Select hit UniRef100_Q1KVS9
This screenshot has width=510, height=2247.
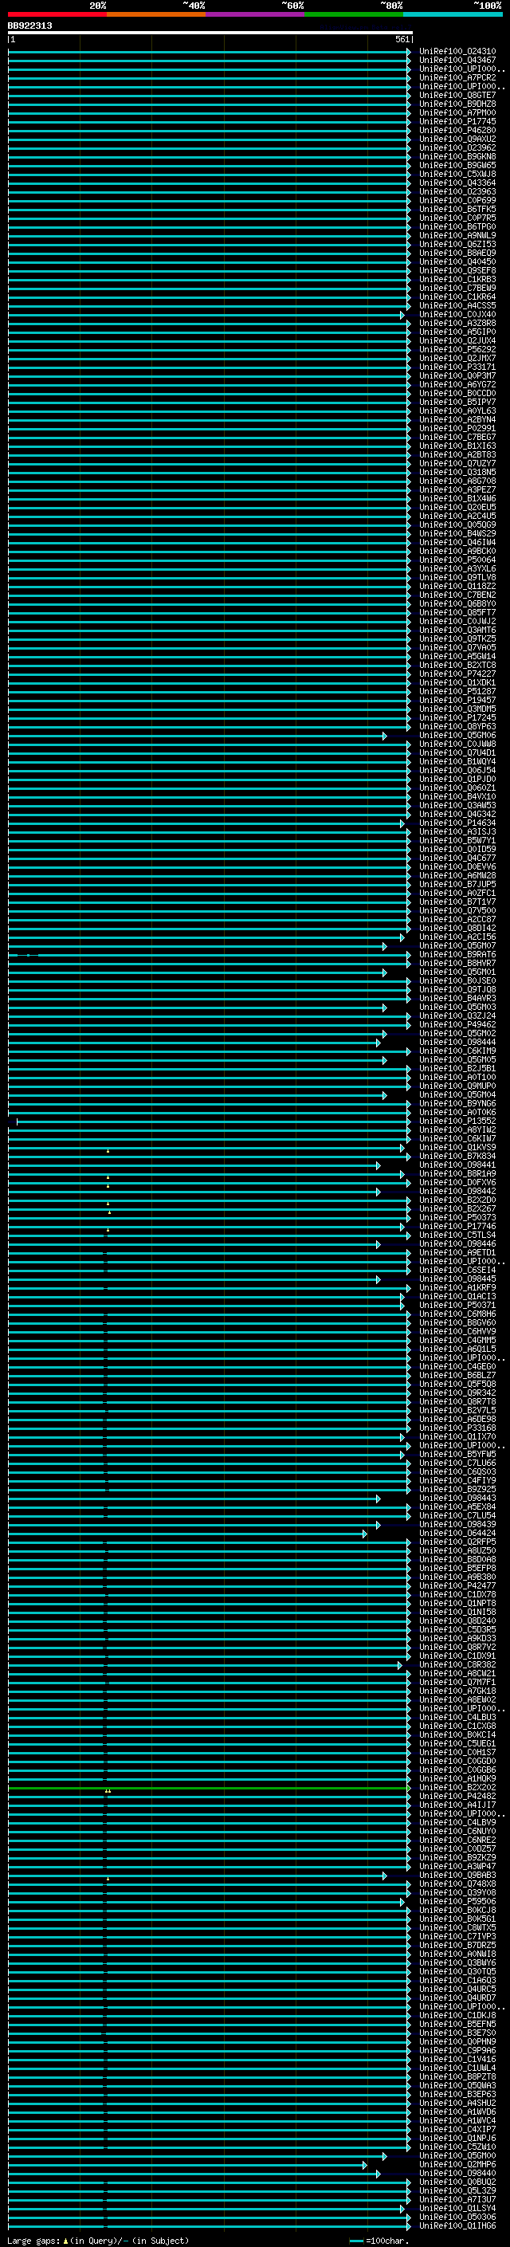pos(457,1147)
